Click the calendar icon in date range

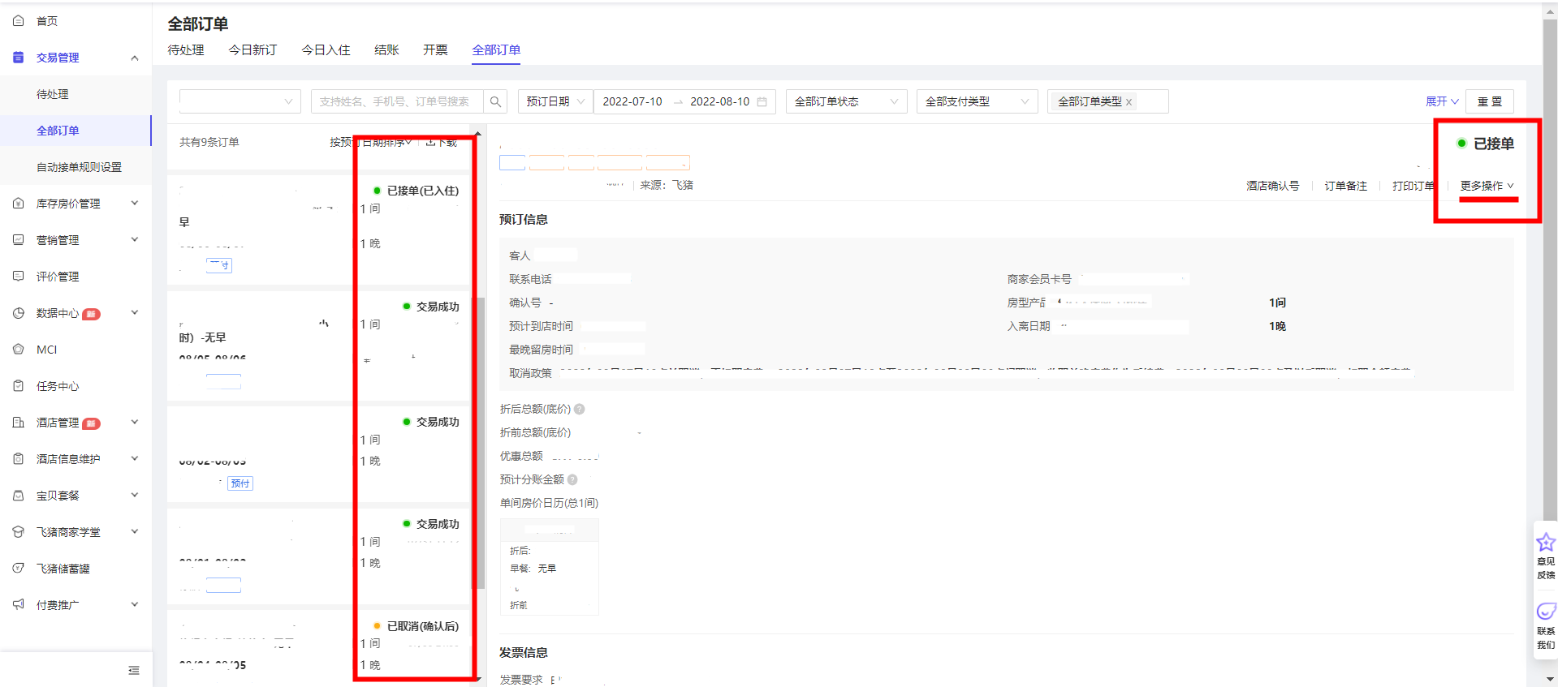[762, 101]
